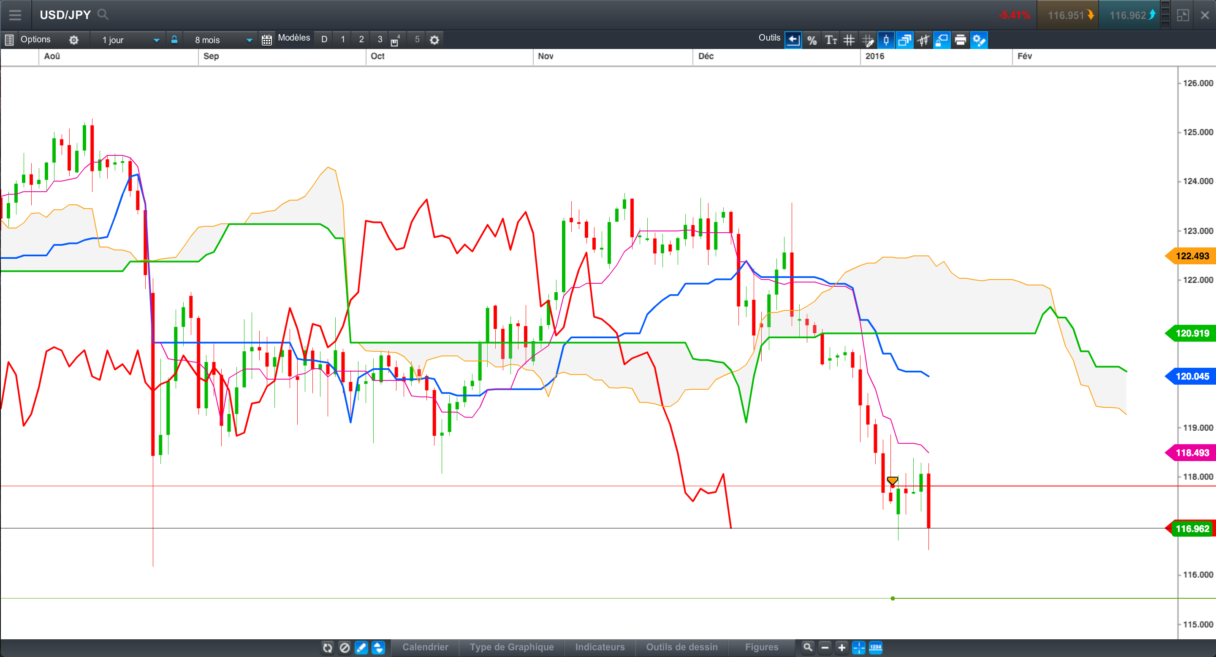Click the percent scale tool icon
1216x657 pixels.
click(812, 41)
